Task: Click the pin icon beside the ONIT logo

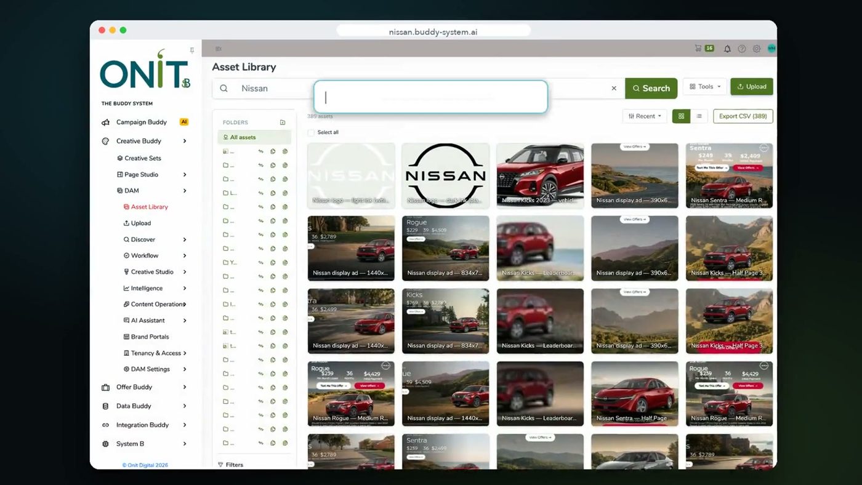Action: click(192, 50)
